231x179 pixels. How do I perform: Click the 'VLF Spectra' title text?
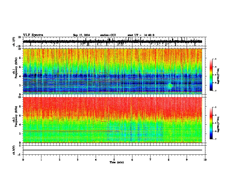point(33,35)
